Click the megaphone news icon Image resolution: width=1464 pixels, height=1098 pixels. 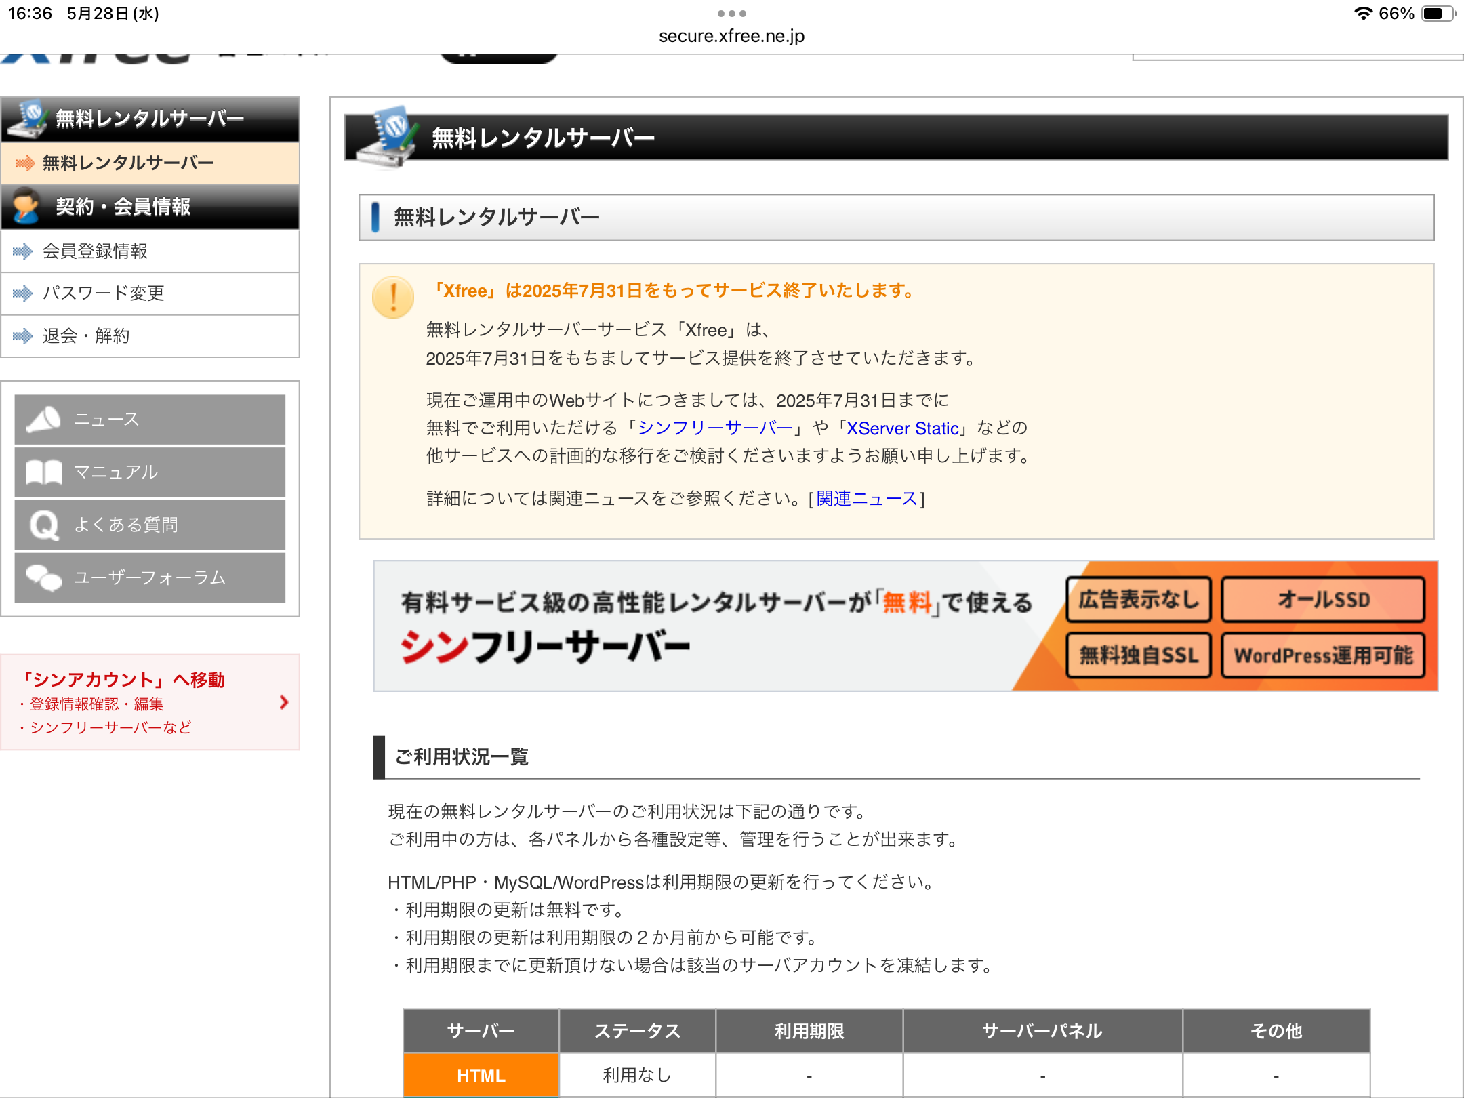tap(44, 420)
